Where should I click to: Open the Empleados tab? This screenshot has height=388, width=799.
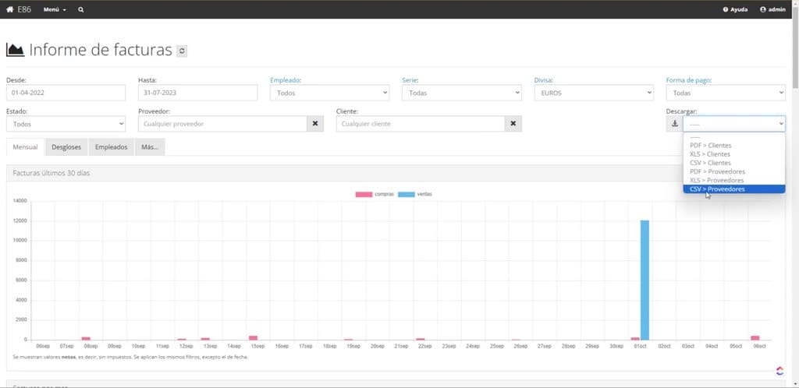click(111, 147)
